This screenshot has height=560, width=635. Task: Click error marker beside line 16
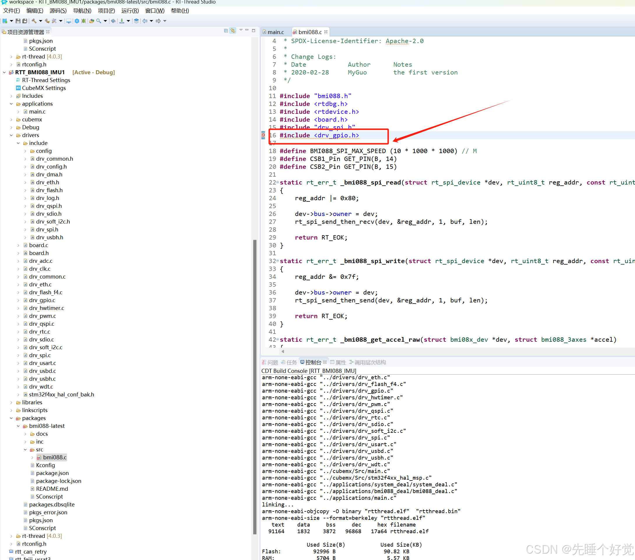click(263, 135)
